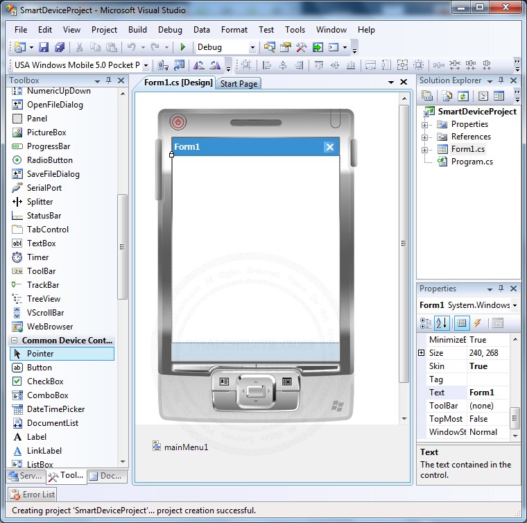The width and height of the screenshot is (527, 523).
Task: Select the TreeView toolbox control
Action: click(44, 299)
